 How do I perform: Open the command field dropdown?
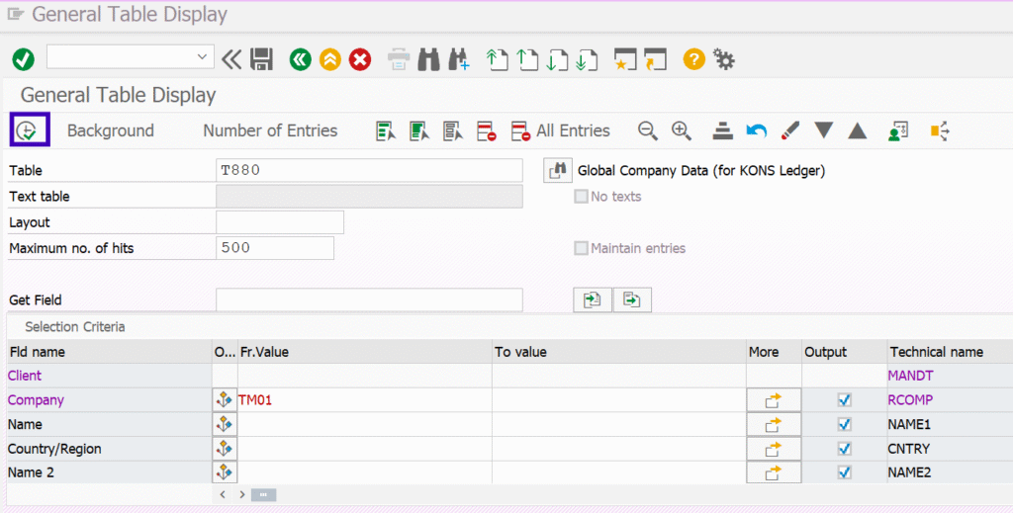(x=202, y=56)
